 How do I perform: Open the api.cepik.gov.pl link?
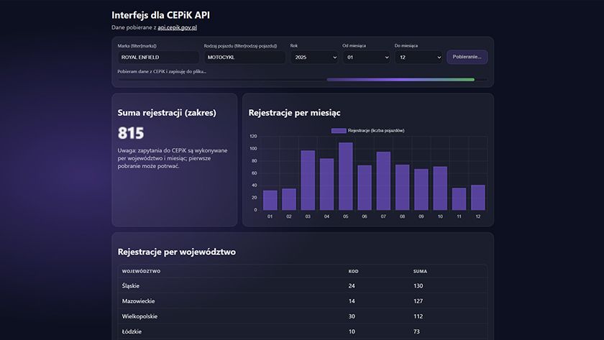[x=177, y=27]
